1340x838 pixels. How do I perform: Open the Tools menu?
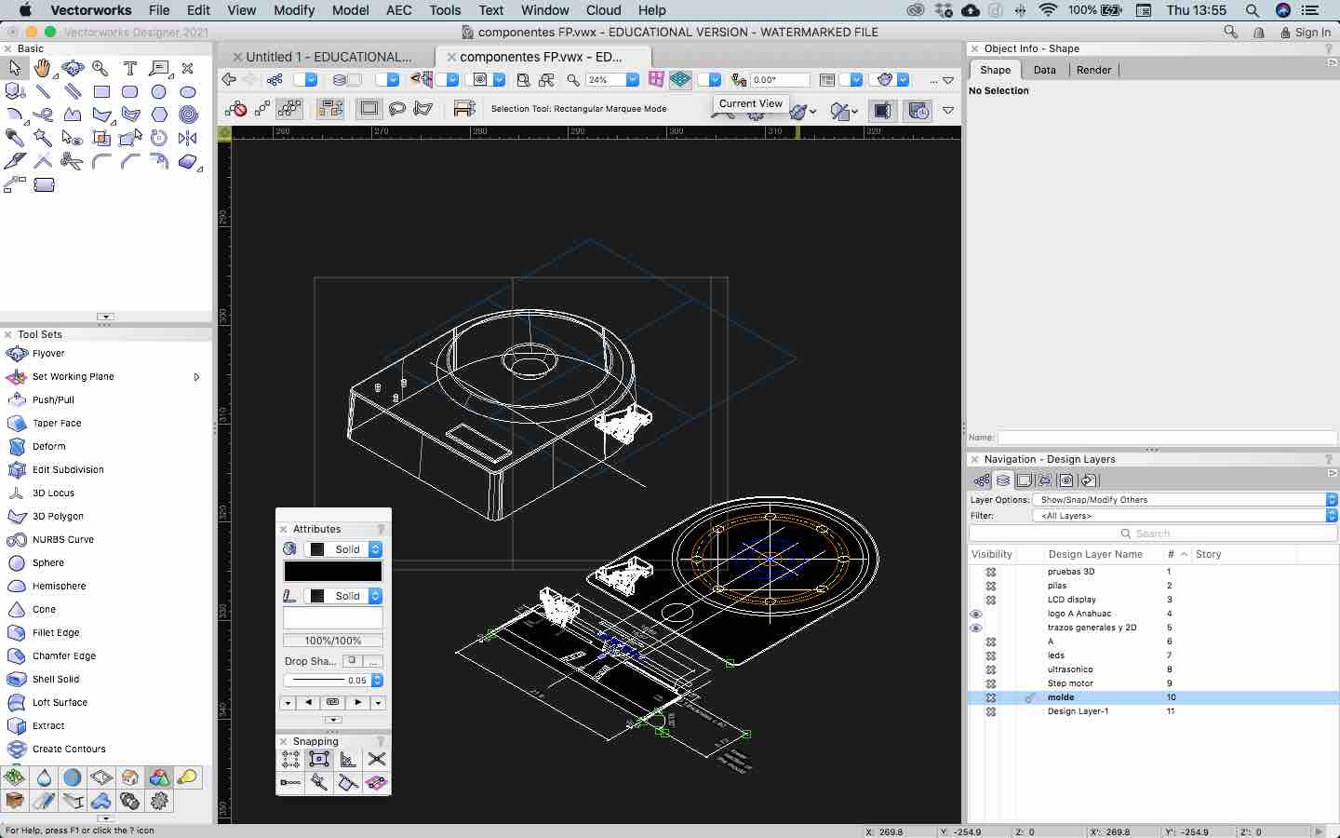pyautogui.click(x=445, y=10)
